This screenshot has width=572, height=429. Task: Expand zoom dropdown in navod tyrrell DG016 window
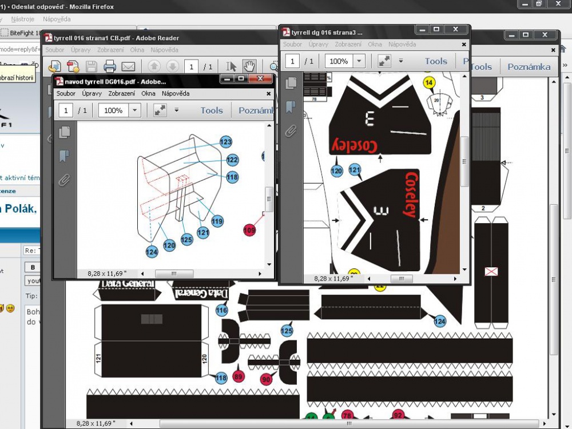[x=134, y=110]
